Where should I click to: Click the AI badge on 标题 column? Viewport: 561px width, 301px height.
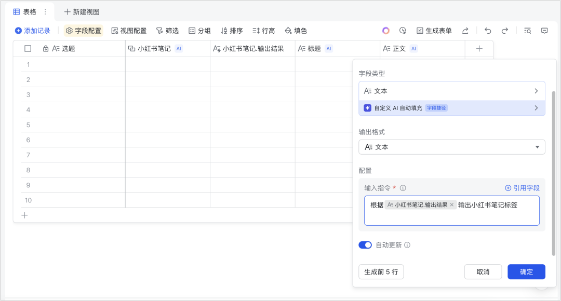(x=329, y=49)
